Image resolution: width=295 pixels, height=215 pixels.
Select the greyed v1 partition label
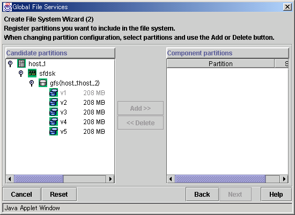pos(63,93)
